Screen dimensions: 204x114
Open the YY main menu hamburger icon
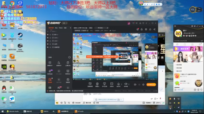[x=175, y=90]
